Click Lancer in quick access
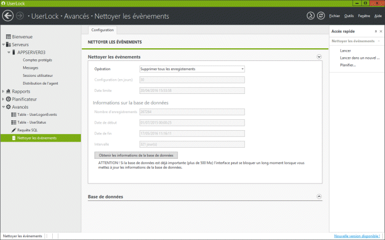 click(x=345, y=51)
